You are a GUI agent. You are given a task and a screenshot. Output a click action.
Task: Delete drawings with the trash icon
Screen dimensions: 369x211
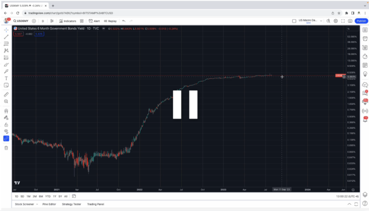coord(6,148)
